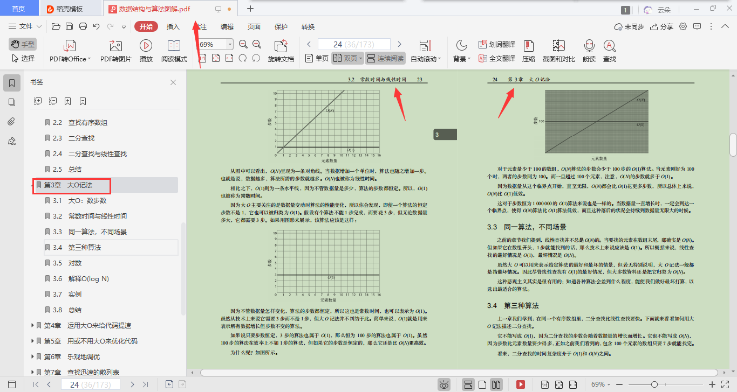The width and height of the screenshot is (737, 392).
Task: Switch to the 编辑 ribbon tab
Action: 227,26
